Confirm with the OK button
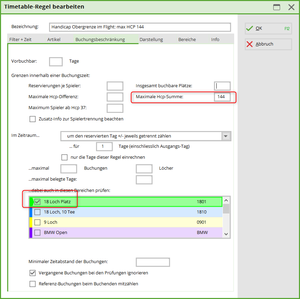This screenshot has width=300, height=299. [x=268, y=28]
